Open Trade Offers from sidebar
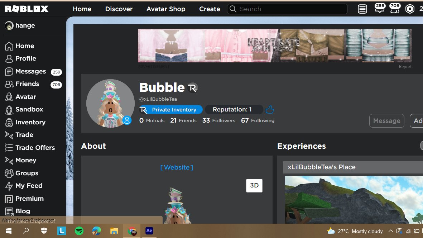This screenshot has width=423, height=238. coord(30,148)
